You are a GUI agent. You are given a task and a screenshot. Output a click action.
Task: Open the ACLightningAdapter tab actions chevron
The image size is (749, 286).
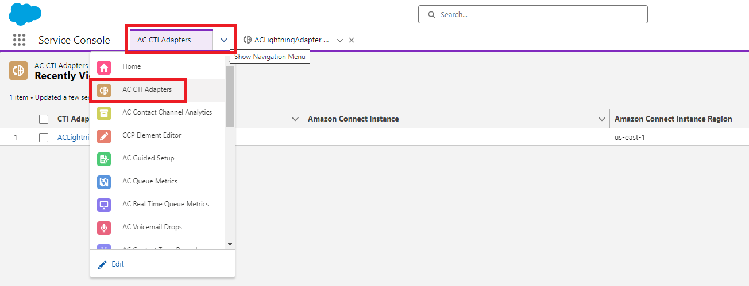click(340, 40)
